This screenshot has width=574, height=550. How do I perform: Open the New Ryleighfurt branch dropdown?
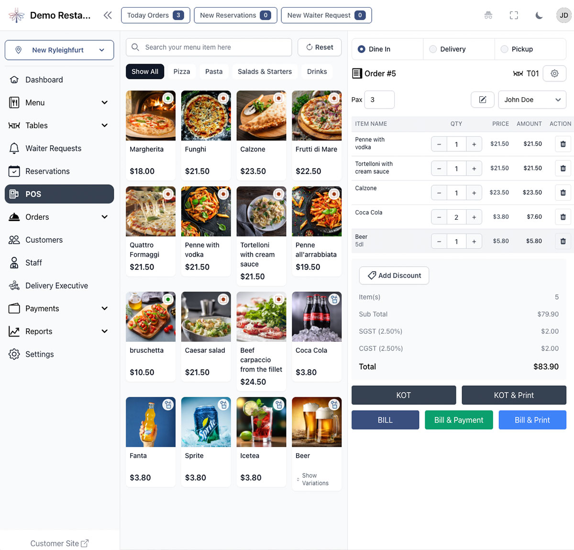pos(59,50)
